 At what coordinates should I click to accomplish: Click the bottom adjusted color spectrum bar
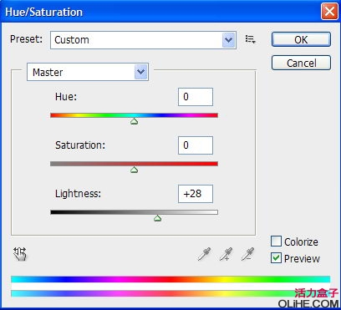click(170, 293)
